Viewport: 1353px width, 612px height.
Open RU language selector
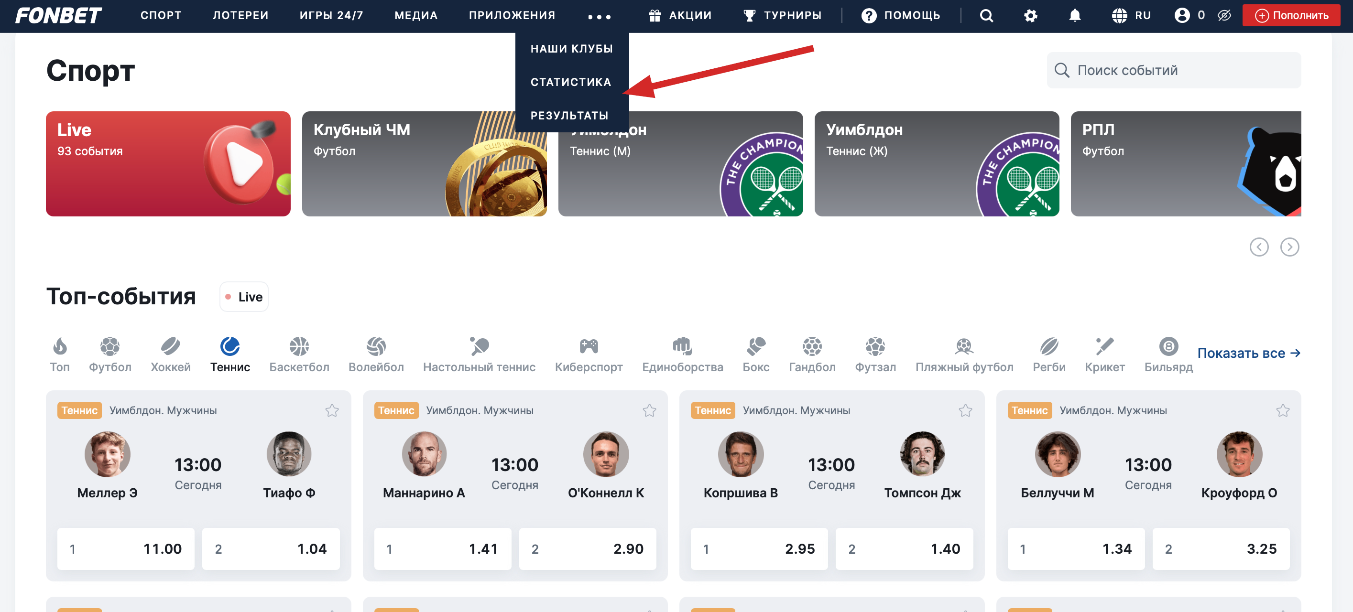point(1131,16)
